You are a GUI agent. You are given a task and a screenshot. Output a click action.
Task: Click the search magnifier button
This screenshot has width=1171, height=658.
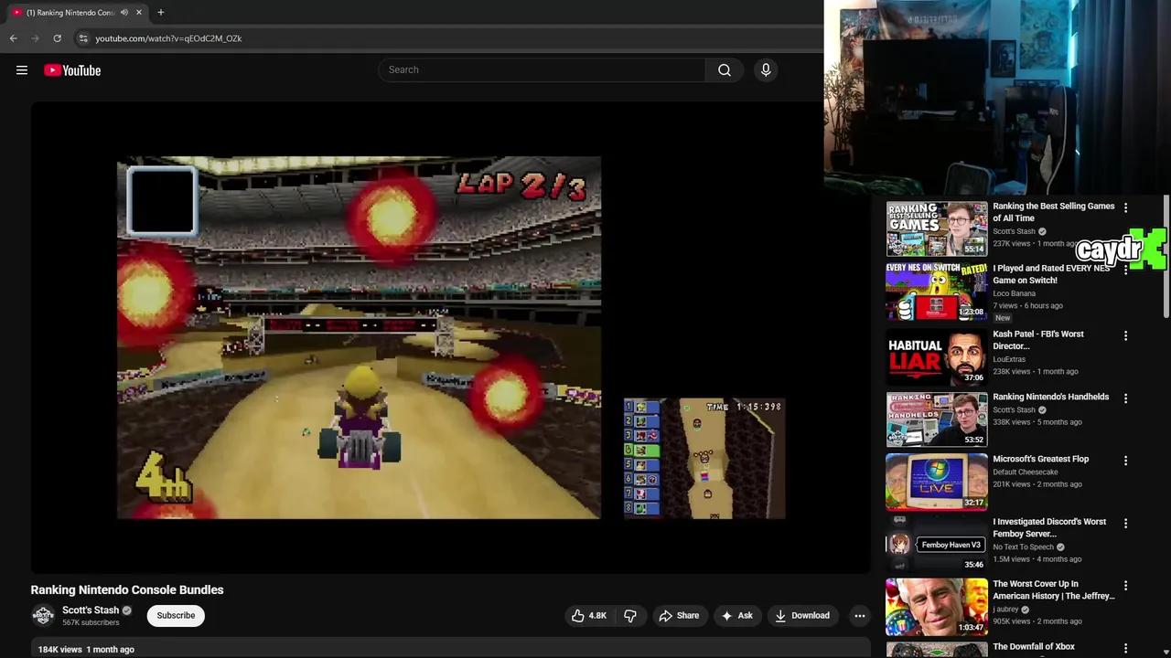tap(725, 70)
